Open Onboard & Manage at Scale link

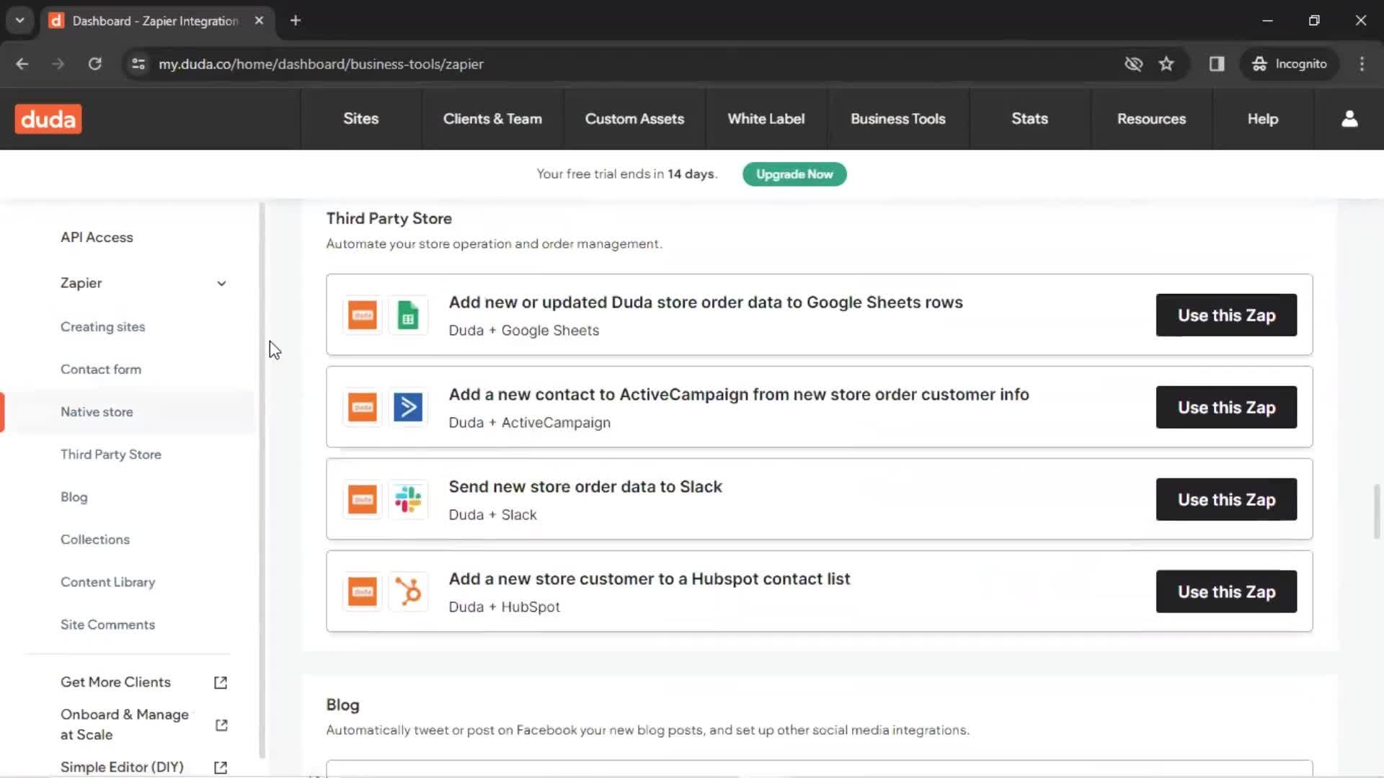(125, 725)
